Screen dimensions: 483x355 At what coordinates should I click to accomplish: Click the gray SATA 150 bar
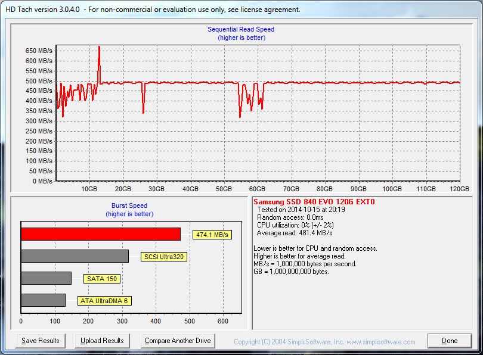click(46, 278)
